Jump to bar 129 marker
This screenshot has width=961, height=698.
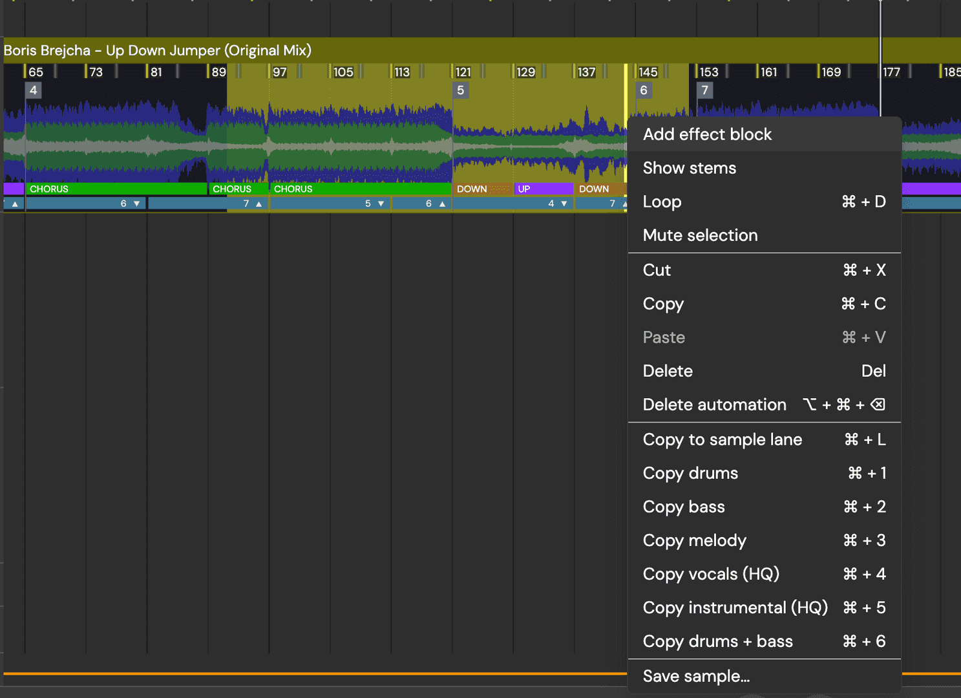525,72
